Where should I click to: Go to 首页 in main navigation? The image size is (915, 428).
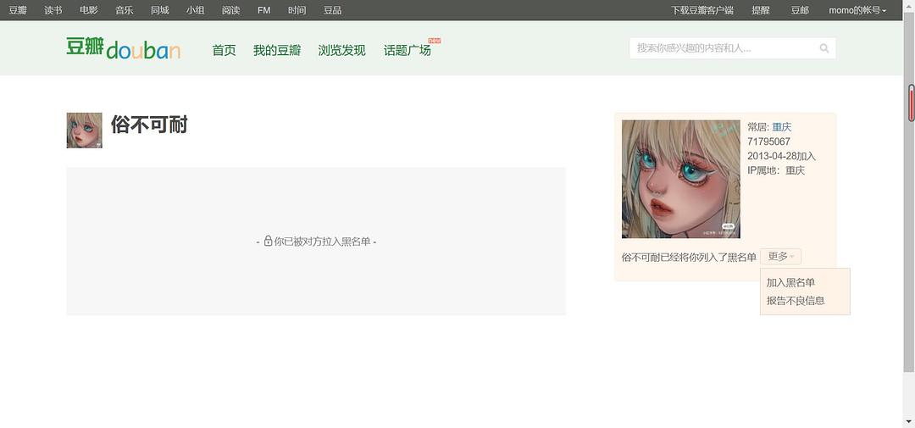click(x=224, y=51)
